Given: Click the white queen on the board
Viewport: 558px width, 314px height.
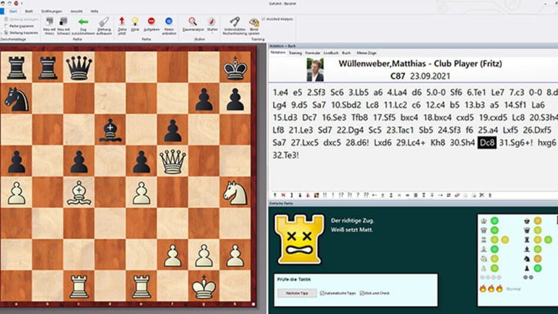Looking at the screenshot, I should (x=173, y=161).
